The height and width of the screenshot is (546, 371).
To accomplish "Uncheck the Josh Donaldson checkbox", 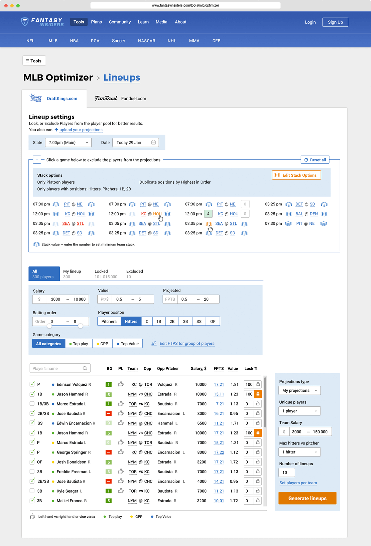I will 32,462.
